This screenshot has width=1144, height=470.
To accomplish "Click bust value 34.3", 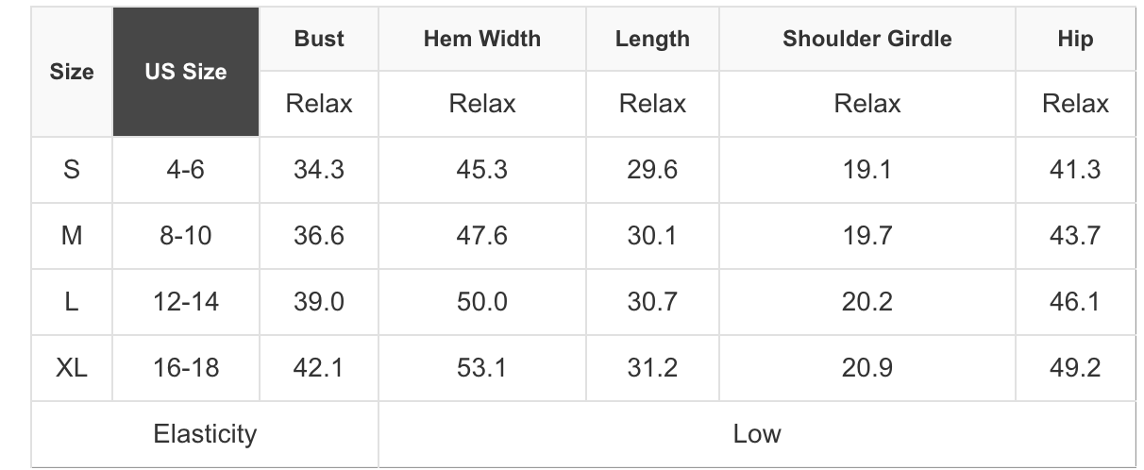I will click(x=319, y=170).
